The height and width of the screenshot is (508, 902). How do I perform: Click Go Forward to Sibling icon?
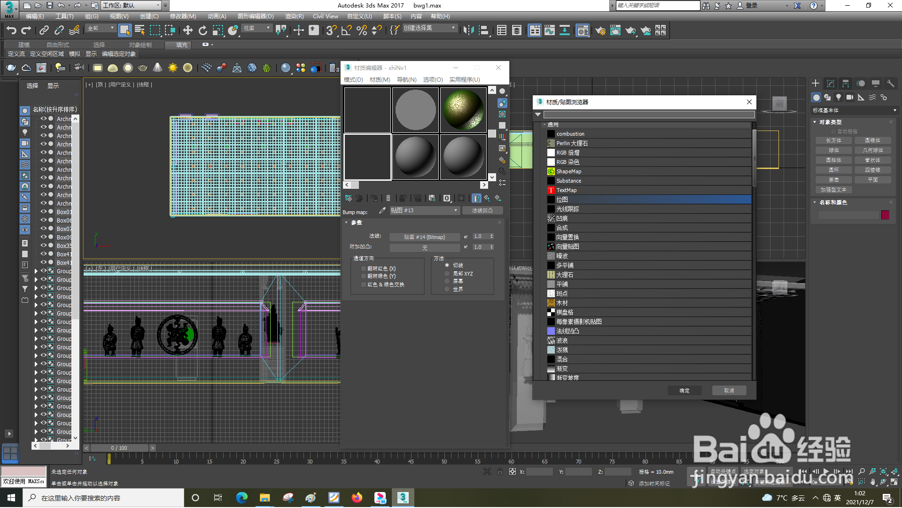coord(498,199)
